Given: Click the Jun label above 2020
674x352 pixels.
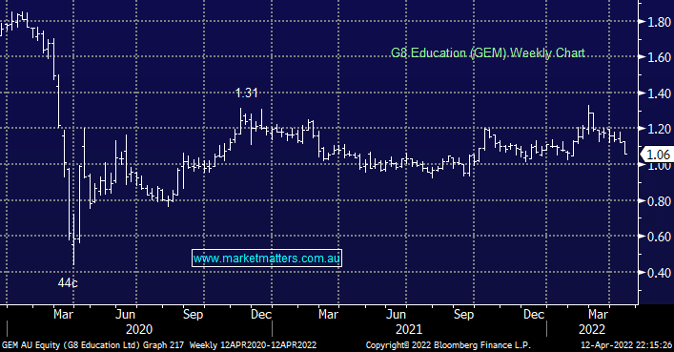Looking at the screenshot, I should coord(126,315).
